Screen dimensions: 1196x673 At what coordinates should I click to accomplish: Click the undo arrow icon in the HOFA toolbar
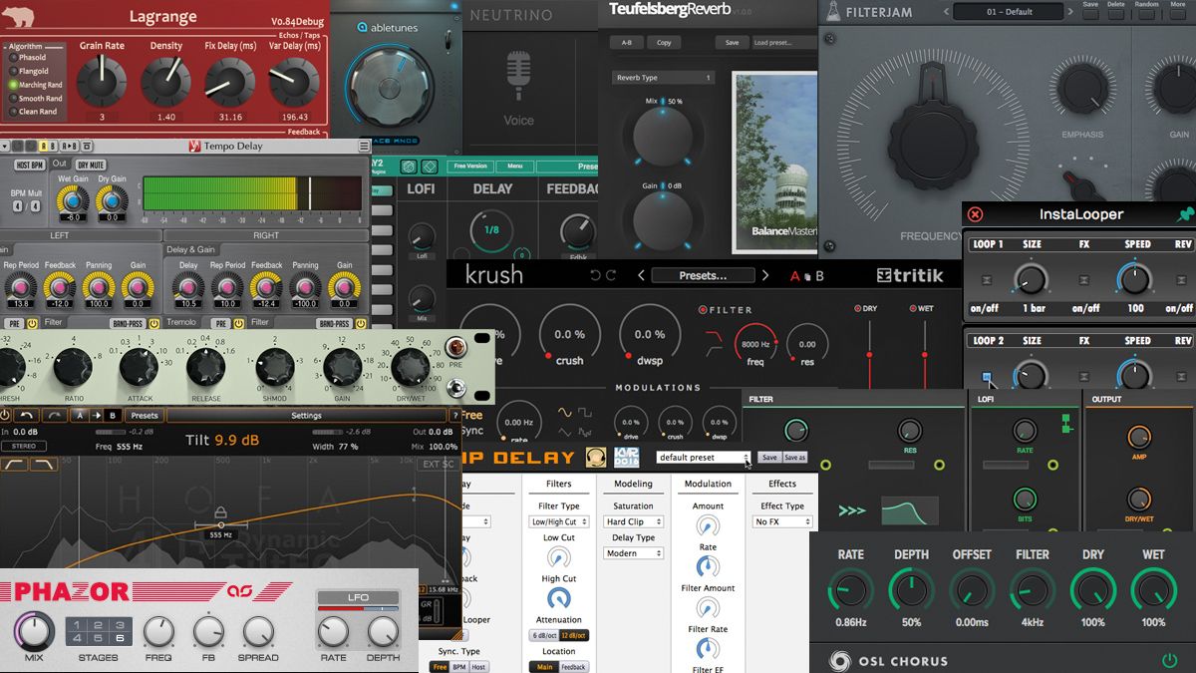[24, 416]
